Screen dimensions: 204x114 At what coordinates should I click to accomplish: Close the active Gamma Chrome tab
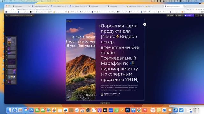182,6
